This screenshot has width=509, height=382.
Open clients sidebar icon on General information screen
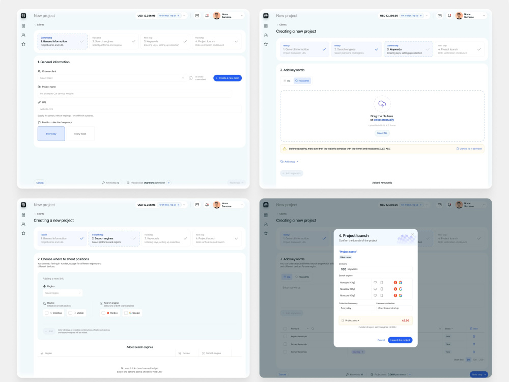pyautogui.click(x=23, y=35)
